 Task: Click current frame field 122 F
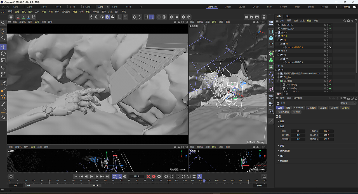(x=137, y=176)
